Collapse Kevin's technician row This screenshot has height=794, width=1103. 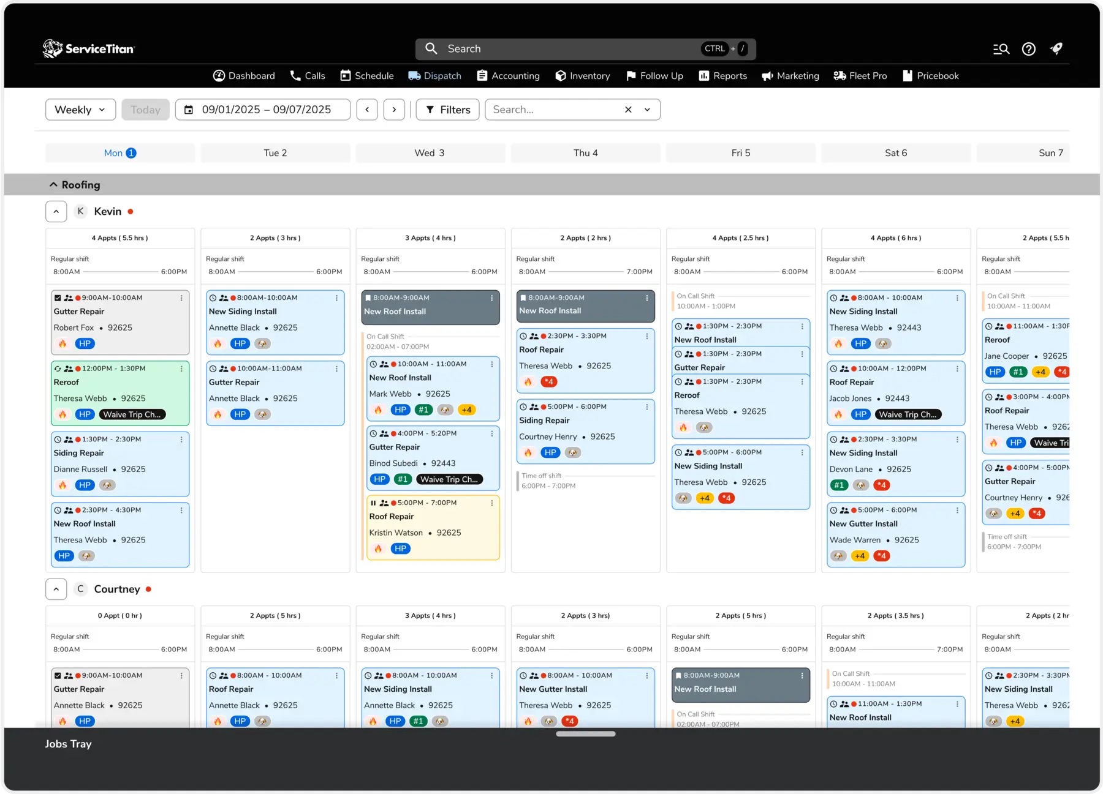[x=56, y=212]
